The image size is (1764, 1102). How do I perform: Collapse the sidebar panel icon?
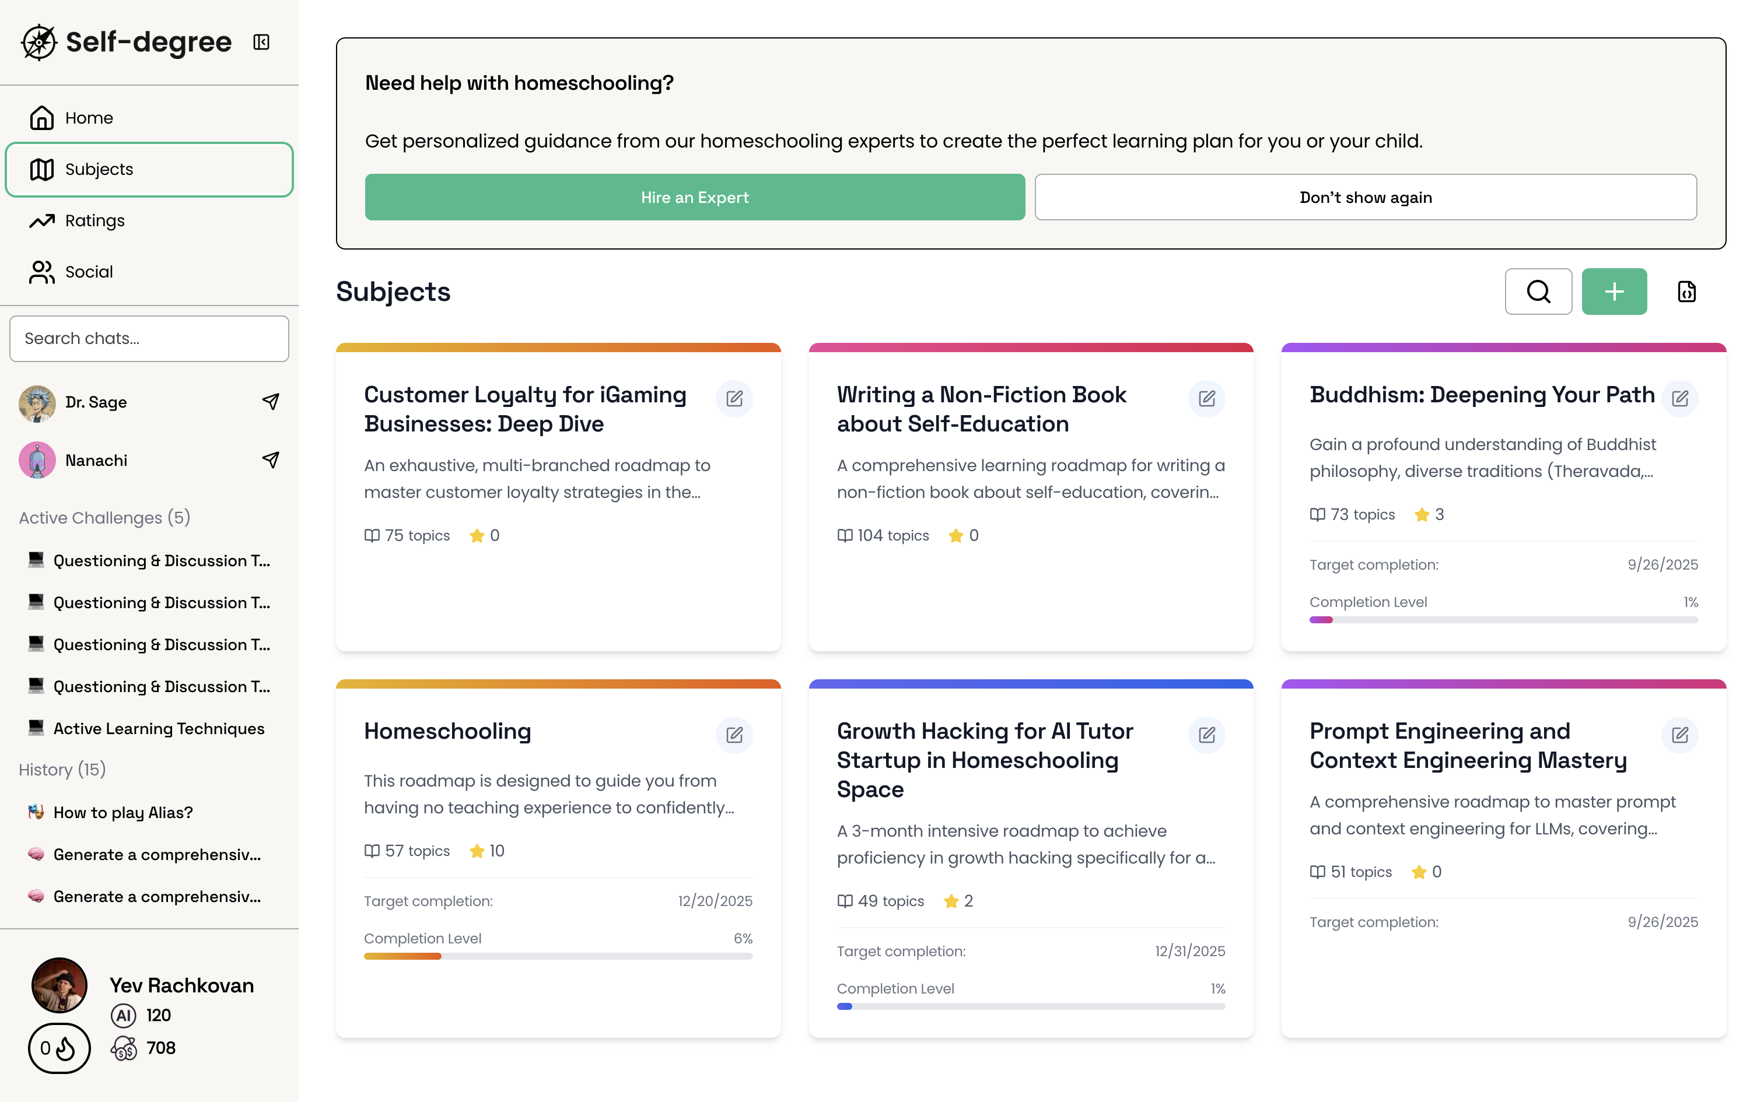[x=261, y=42]
